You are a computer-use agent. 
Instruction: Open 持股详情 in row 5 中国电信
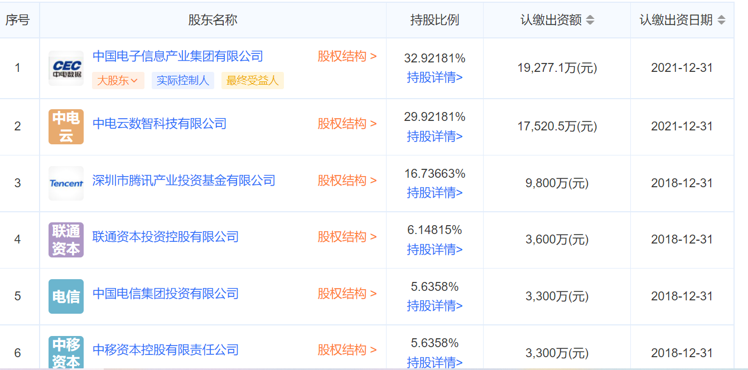[x=435, y=306]
